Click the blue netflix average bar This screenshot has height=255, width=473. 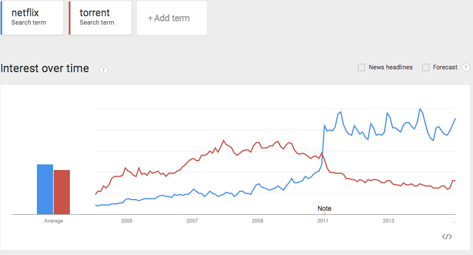(x=45, y=189)
